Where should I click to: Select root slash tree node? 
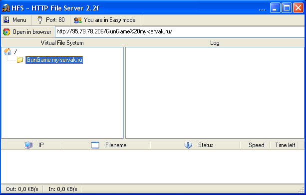click(15, 52)
